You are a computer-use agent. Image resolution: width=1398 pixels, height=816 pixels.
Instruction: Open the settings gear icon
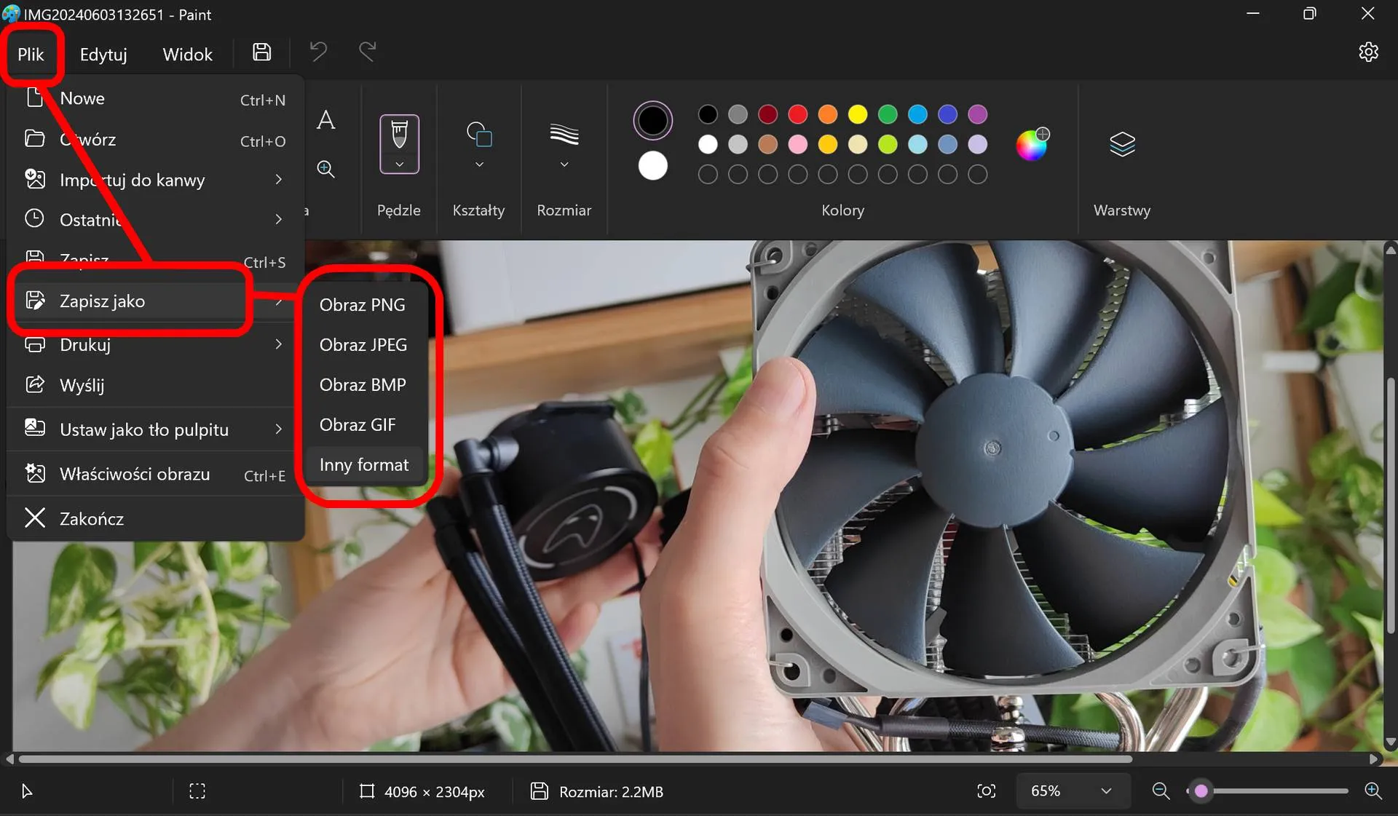click(1368, 52)
